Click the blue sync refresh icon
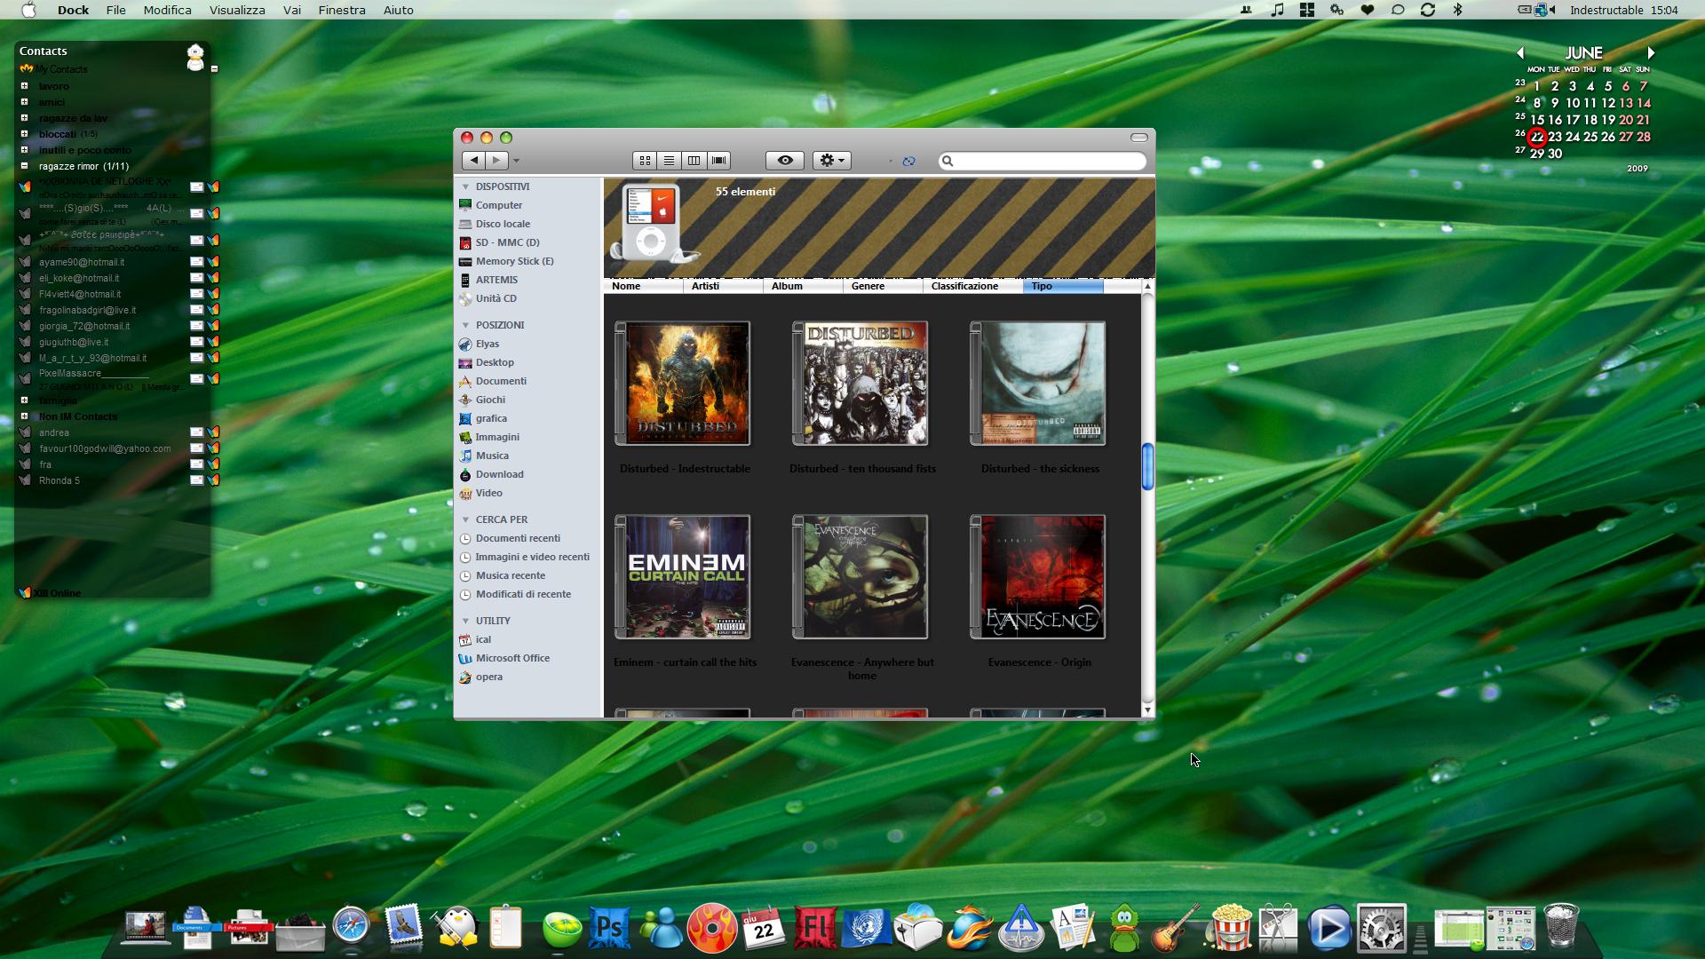This screenshot has width=1705, height=959. [x=908, y=161]
